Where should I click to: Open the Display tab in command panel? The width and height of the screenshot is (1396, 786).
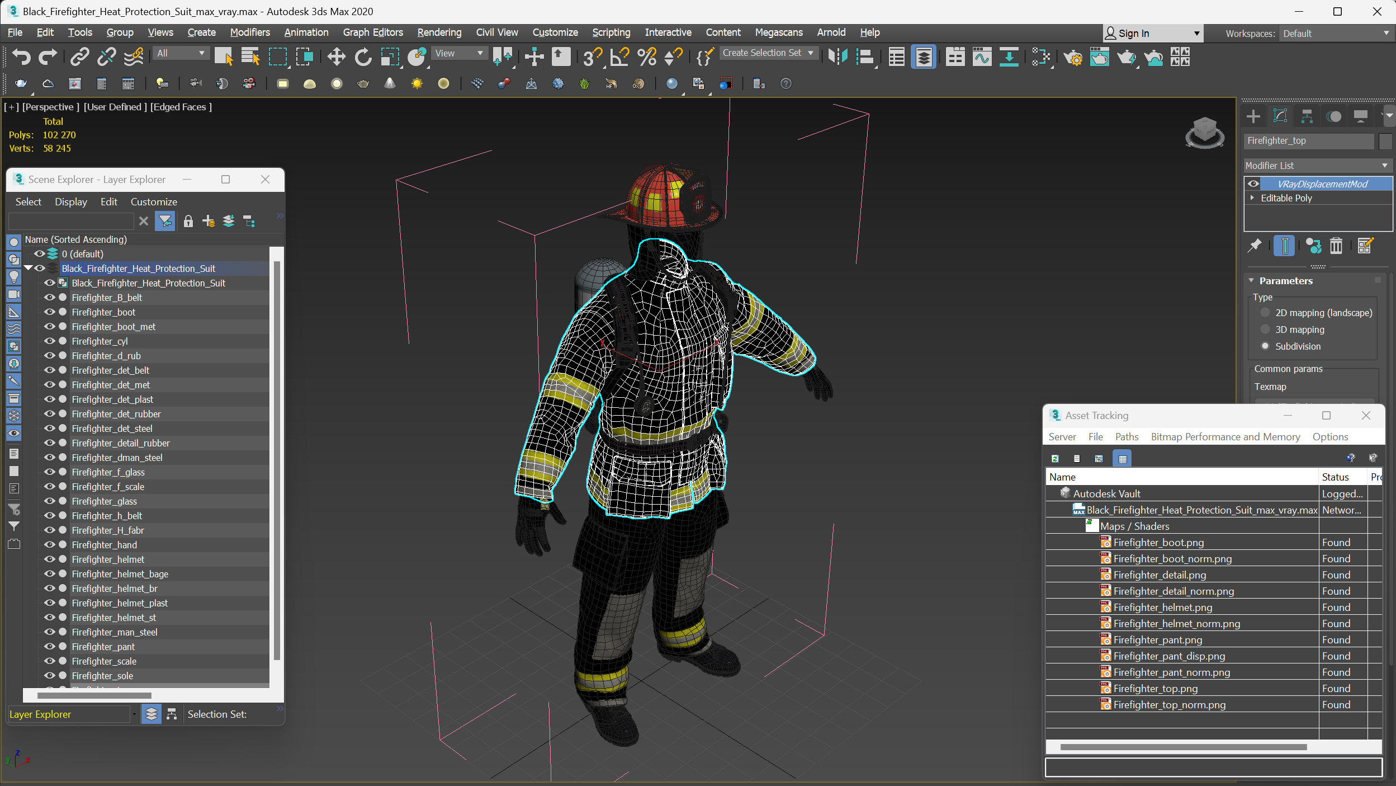tap(1360, 116)
